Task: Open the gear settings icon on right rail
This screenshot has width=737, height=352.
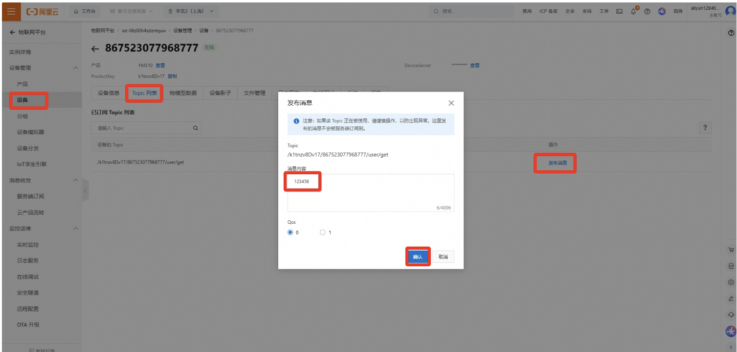Action: click(x=731, y=282)
